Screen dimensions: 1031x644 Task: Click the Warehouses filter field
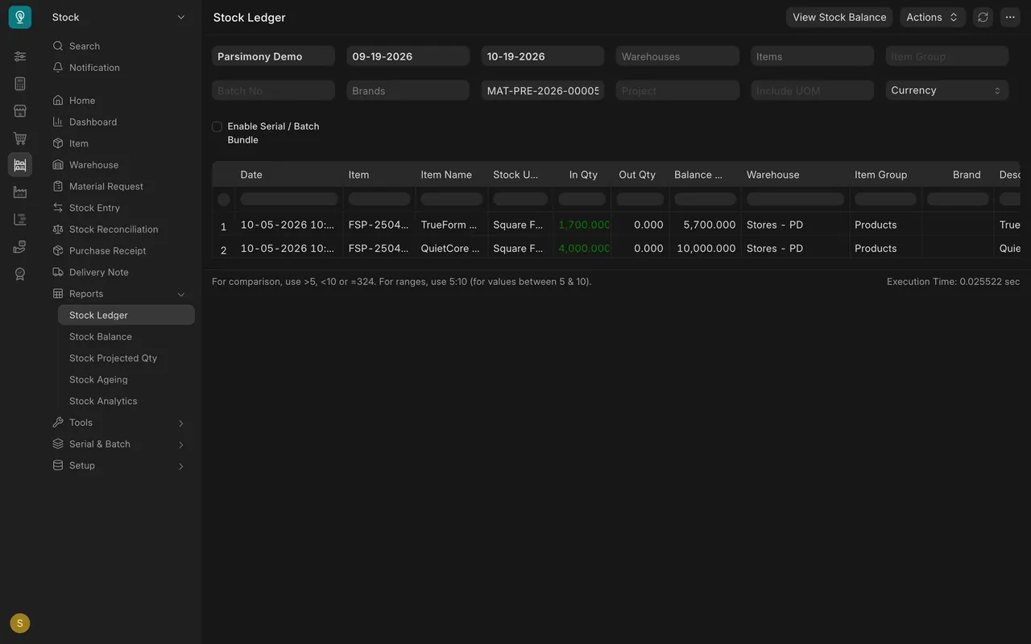(677, 56)
